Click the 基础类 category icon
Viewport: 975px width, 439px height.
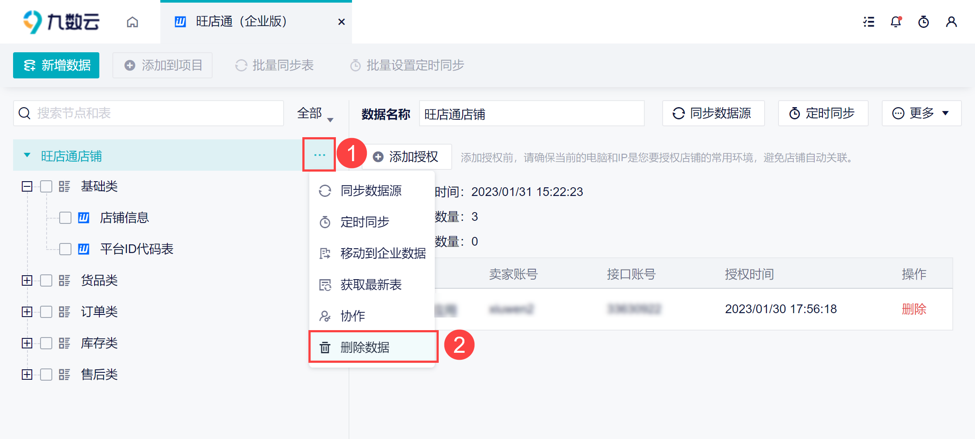pyautogui.click(x=64, y=186)
